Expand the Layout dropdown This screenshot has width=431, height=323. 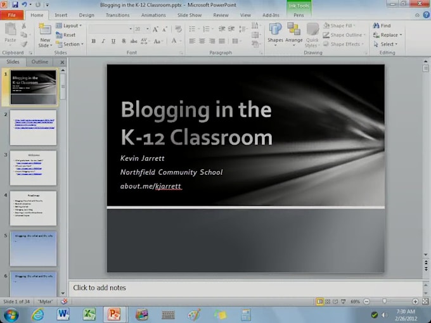point(71,26)
